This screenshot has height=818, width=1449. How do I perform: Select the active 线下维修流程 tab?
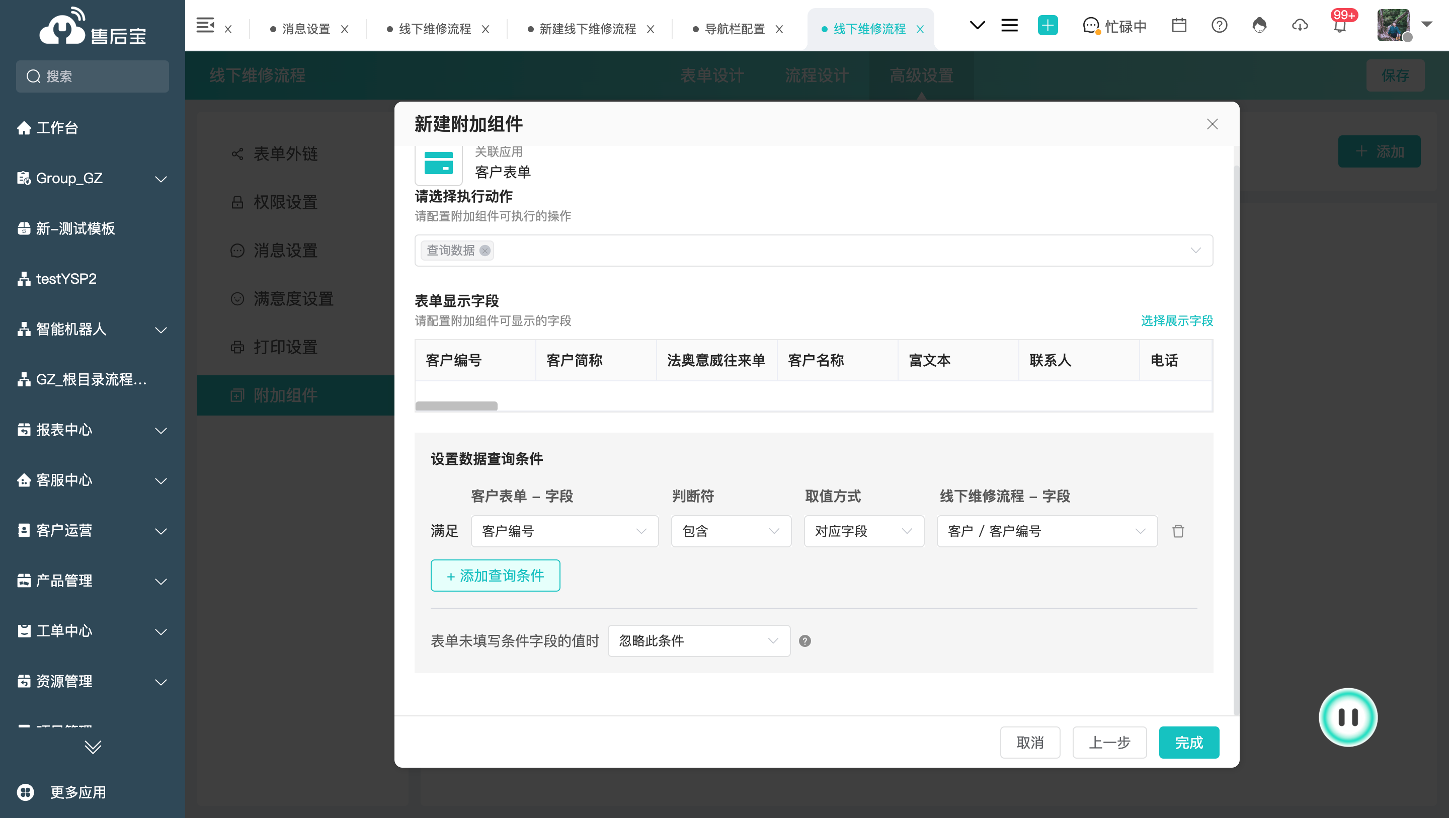click(869, 29)
